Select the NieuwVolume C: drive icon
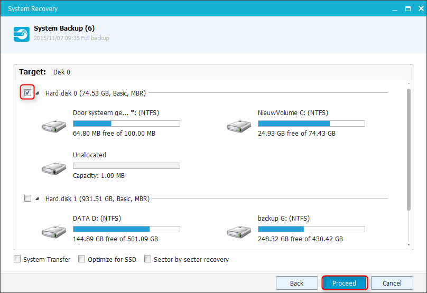Screen dimensions: 427x293 coord(239,126)
